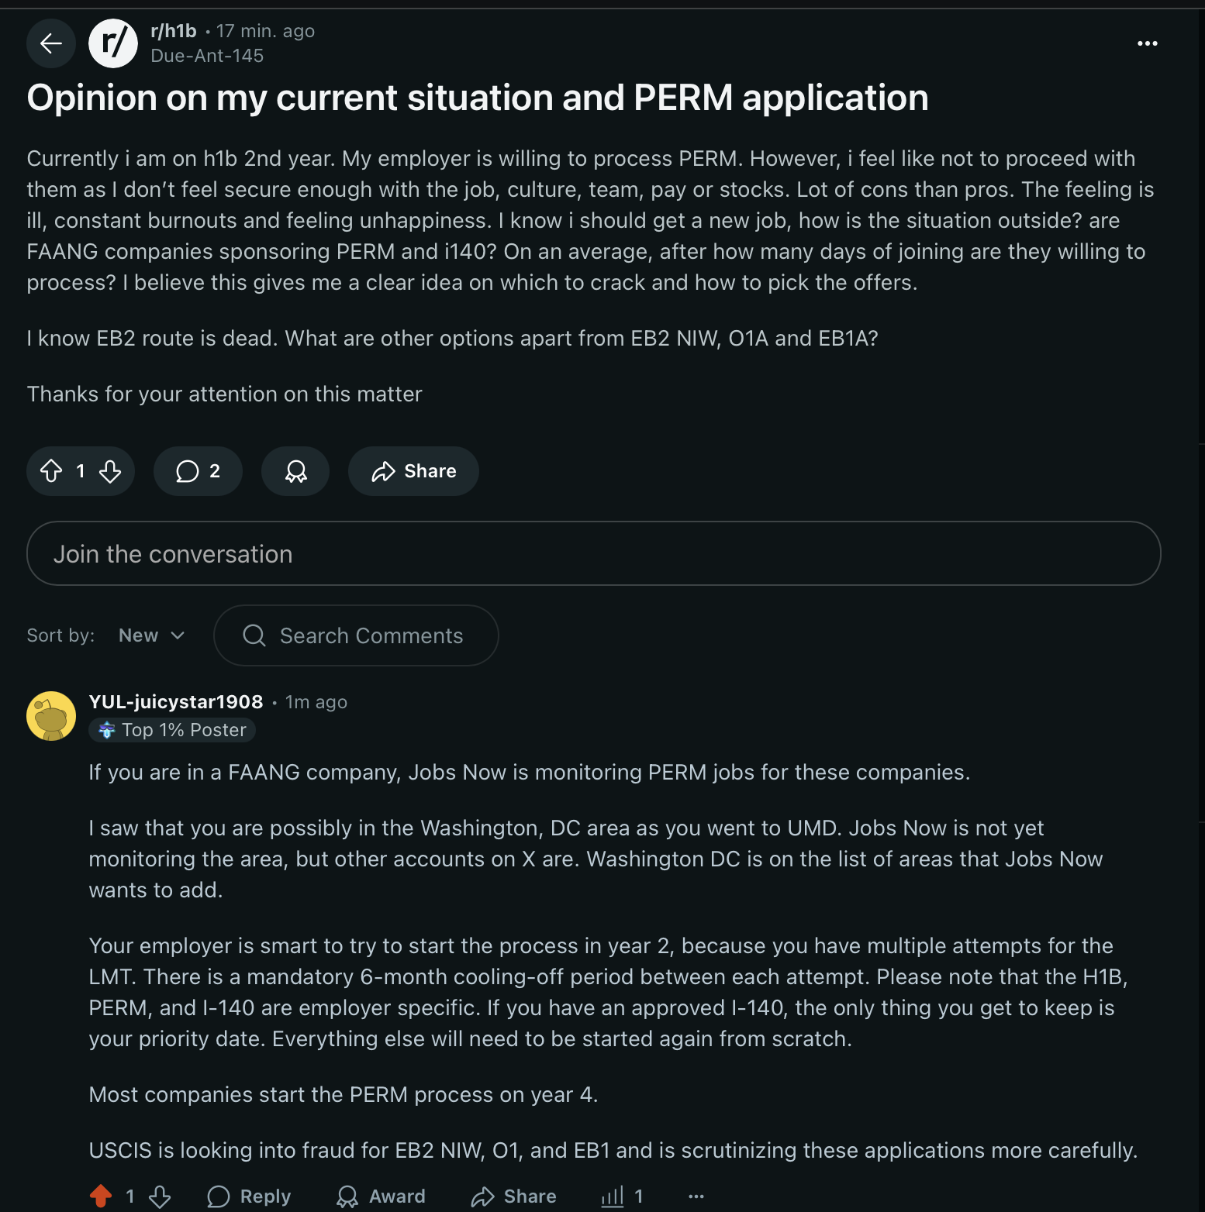Open YUL-juicystar1908's avatar

click(51, 716)
